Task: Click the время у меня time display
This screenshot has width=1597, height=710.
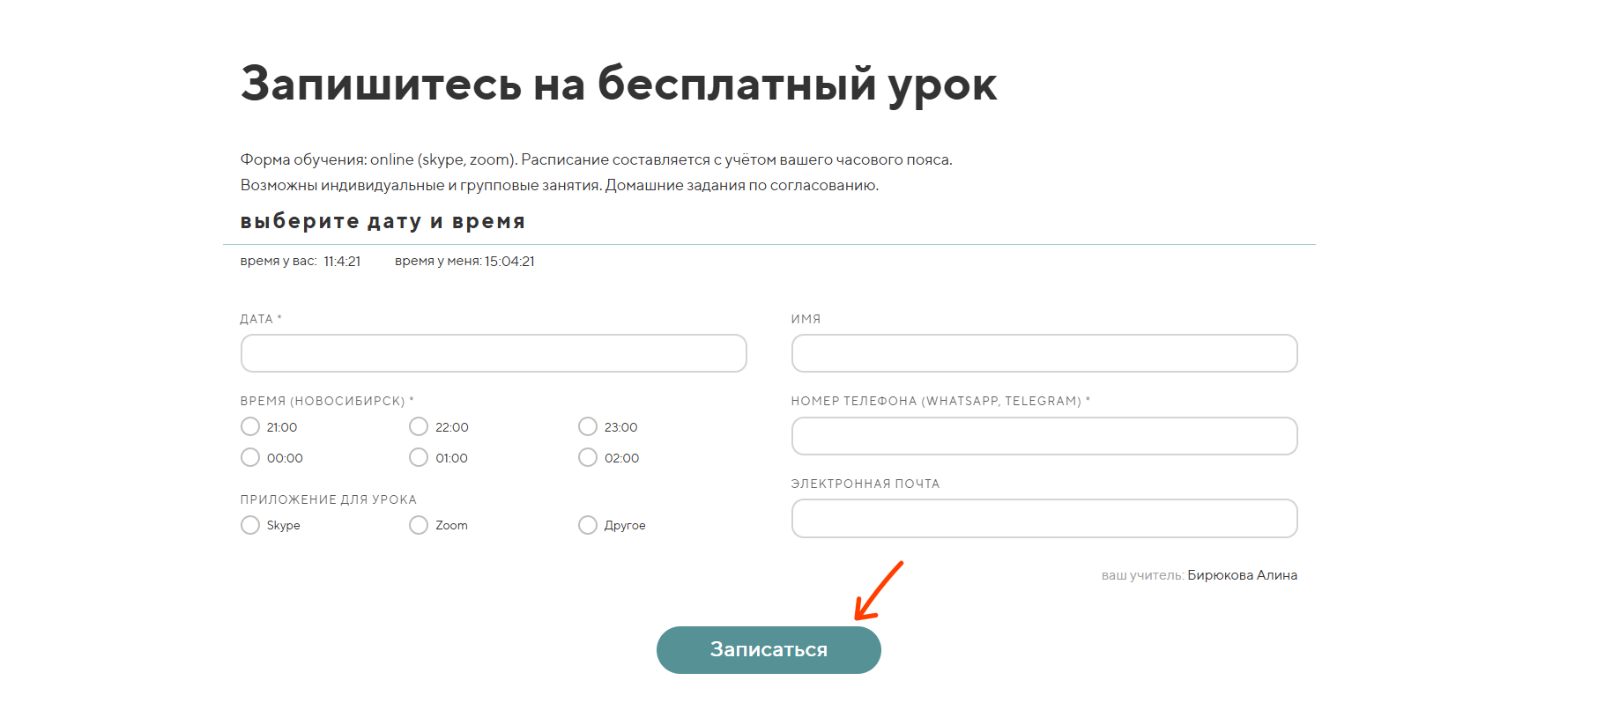Action: pos(465,261)
